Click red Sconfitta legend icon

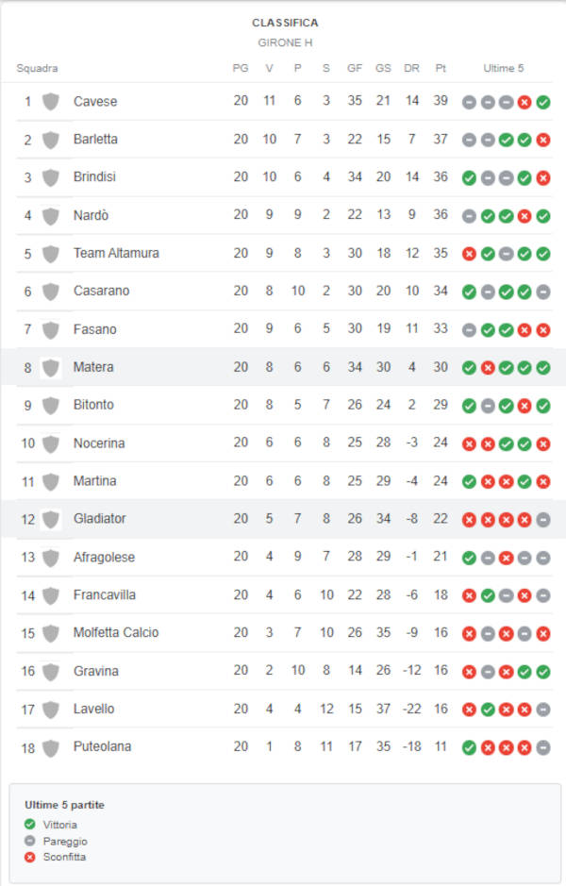pos(30,857)
